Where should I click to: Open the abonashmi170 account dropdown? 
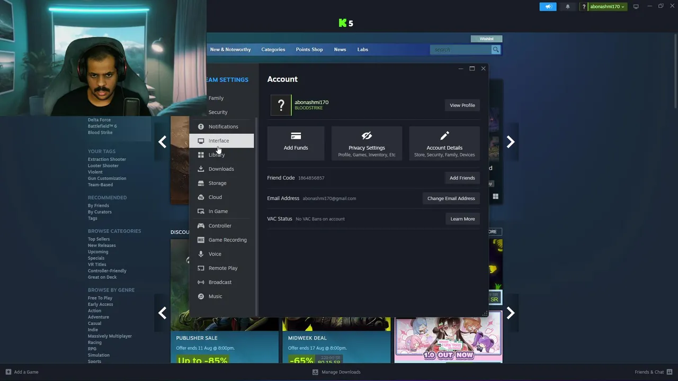coord(607,6)
